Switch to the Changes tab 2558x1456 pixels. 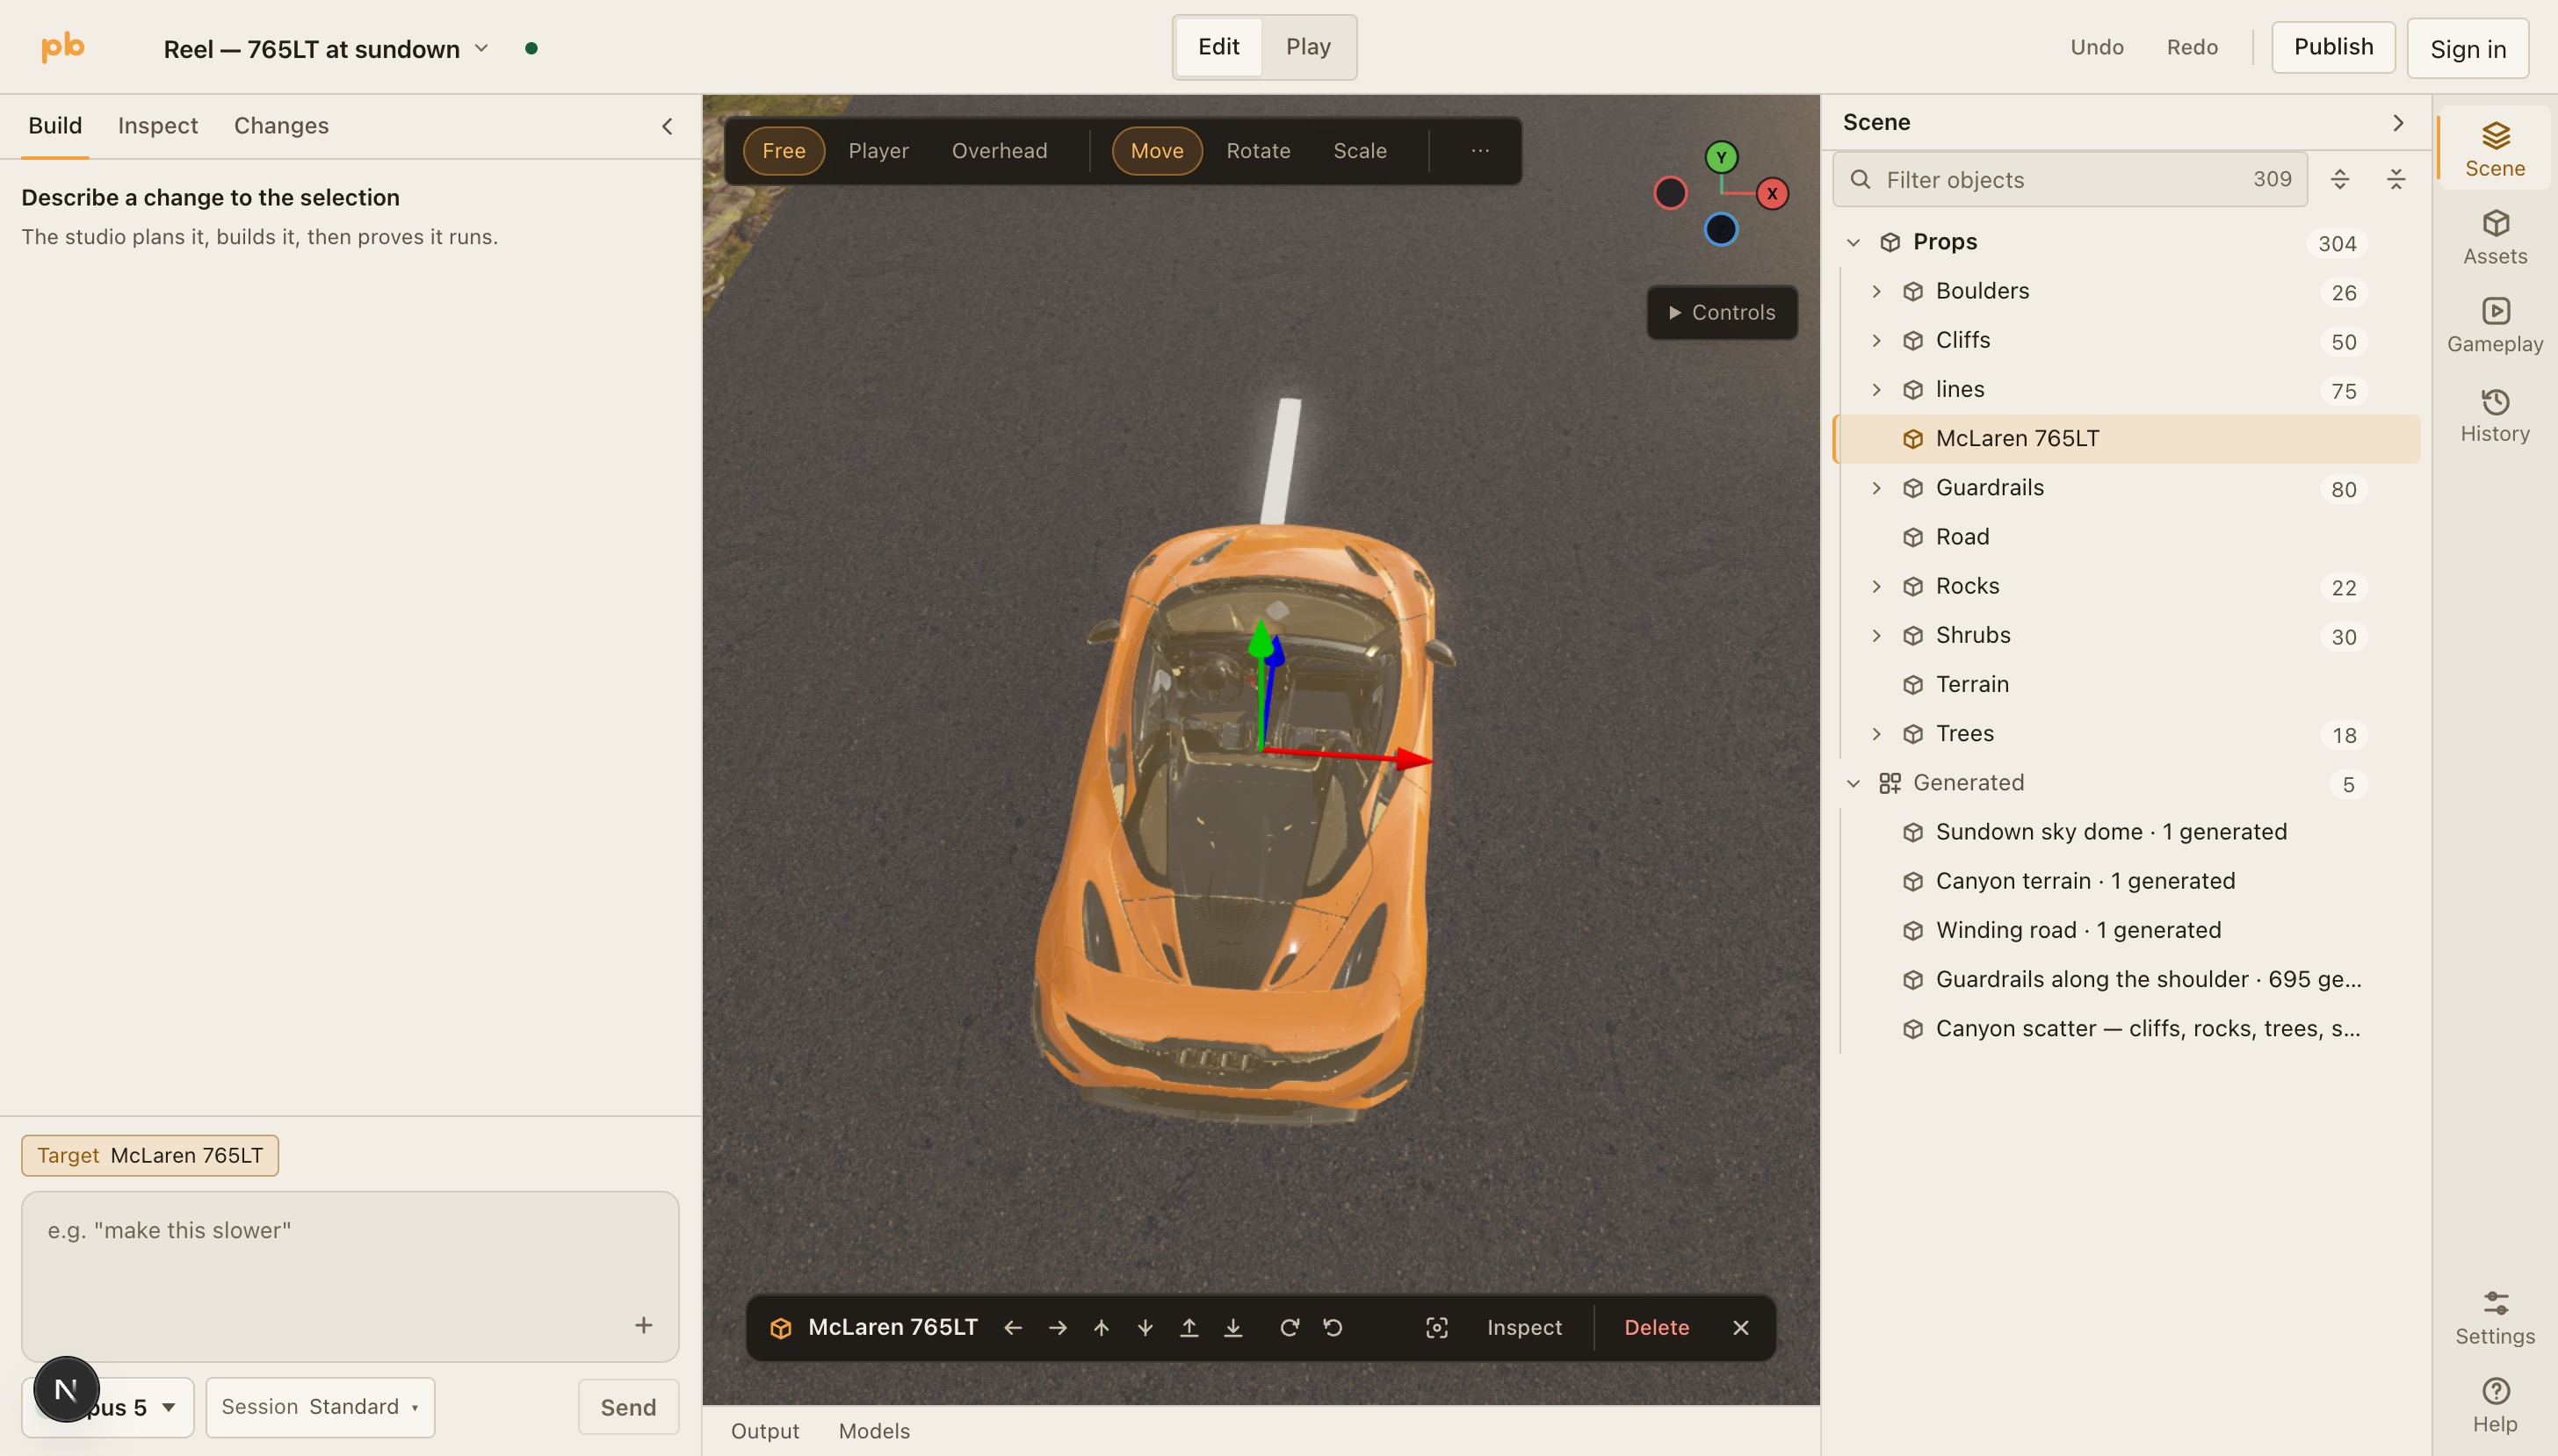click(x=281, y=126)
